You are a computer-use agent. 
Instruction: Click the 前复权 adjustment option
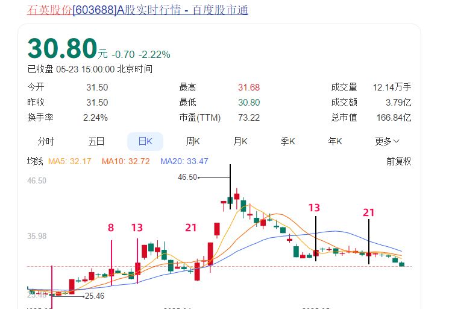point(399,161)
